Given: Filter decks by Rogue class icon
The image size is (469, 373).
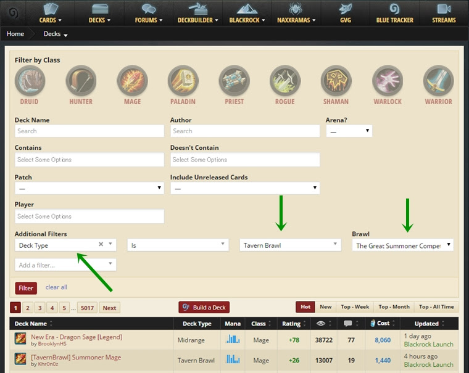Looking at the screenshot, I should pyautogui.click(x=285, y=81).
